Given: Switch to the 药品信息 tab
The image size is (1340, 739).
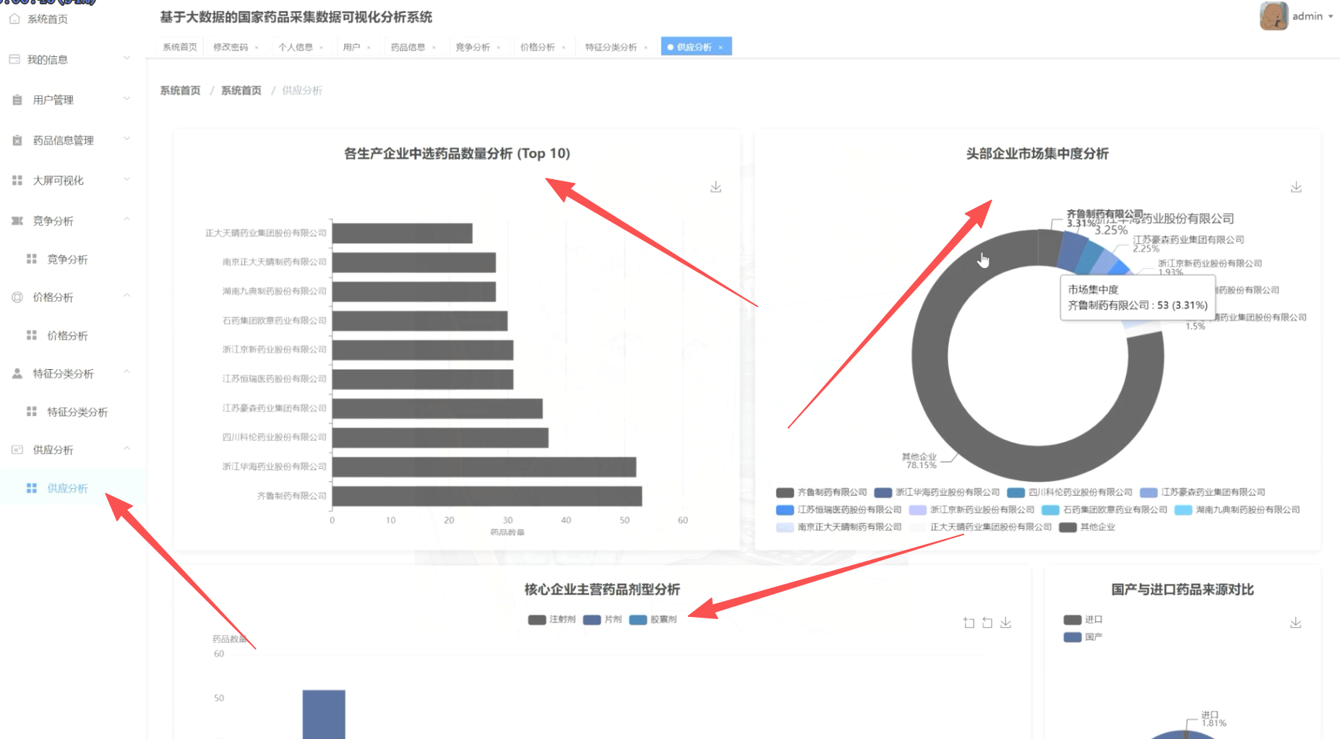Looking at the screenshot, I should pos(408,48).
